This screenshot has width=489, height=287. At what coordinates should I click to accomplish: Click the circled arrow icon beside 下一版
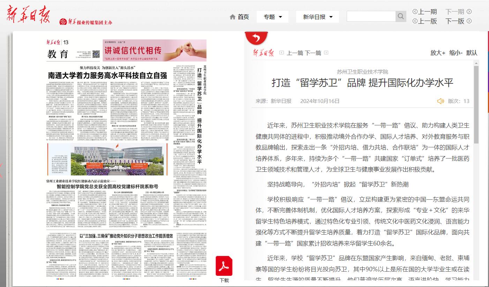tap(469, 21)
